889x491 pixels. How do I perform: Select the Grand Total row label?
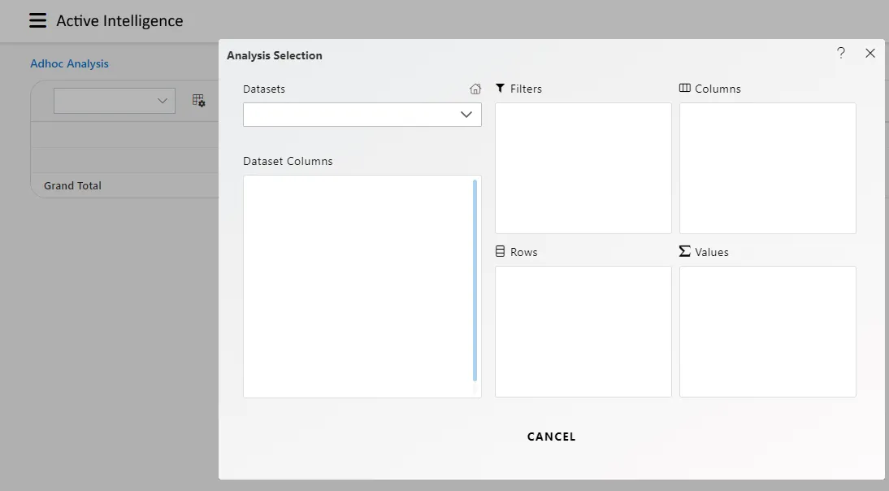[x=72, y=185]
